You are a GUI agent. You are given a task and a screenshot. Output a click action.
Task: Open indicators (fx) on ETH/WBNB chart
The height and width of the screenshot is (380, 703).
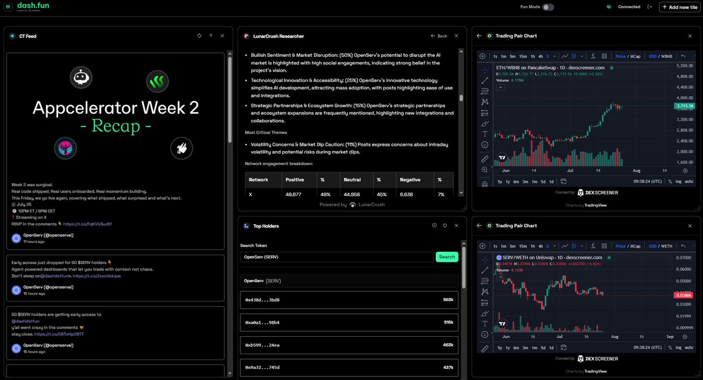click(593, 56)
